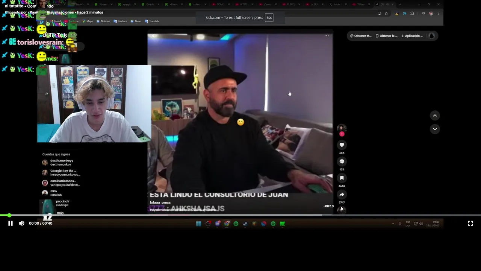Seek using the green clip progress bar
Viewport: 481px width, 271px height.
pyautogui.click(x=240, y=215)
